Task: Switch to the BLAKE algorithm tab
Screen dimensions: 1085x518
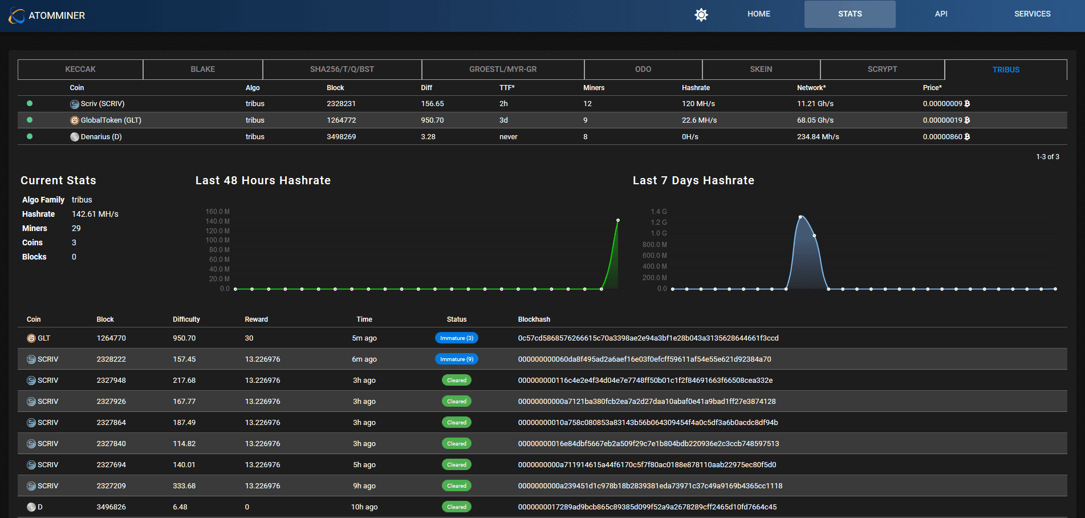Action: pyautogui.click(x=203, y=70)
